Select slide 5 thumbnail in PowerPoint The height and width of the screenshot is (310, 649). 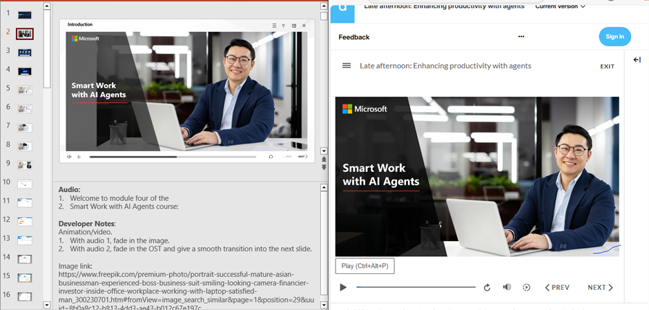(x=25, y=90)
